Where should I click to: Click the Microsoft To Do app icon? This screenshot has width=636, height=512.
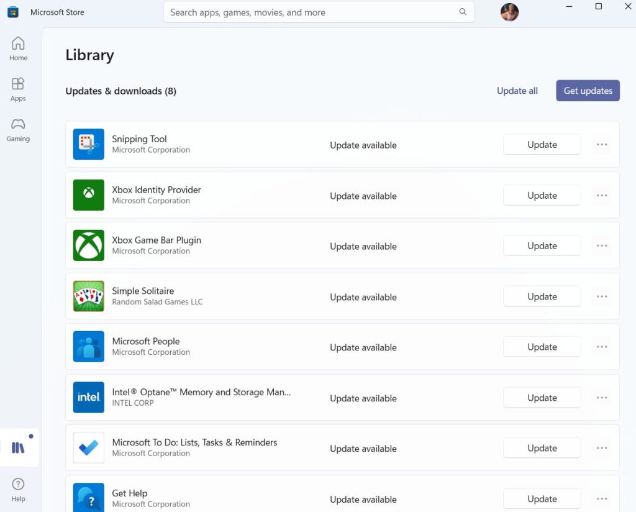88,447
